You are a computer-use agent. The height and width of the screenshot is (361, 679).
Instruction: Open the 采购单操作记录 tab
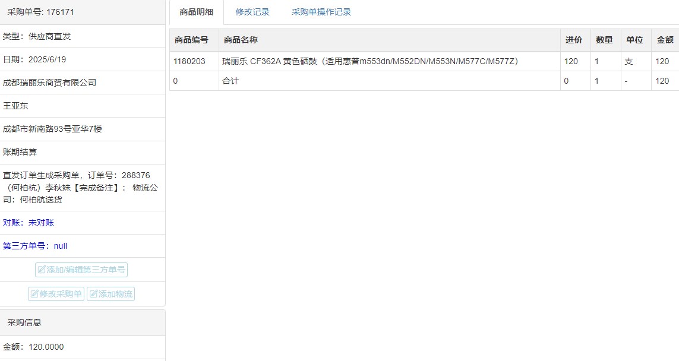[x=321, y=12]
